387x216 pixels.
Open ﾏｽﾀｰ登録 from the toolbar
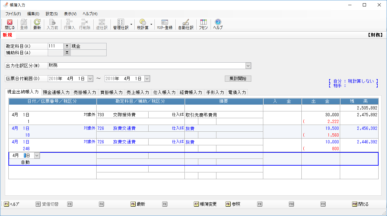coord(165,25)
